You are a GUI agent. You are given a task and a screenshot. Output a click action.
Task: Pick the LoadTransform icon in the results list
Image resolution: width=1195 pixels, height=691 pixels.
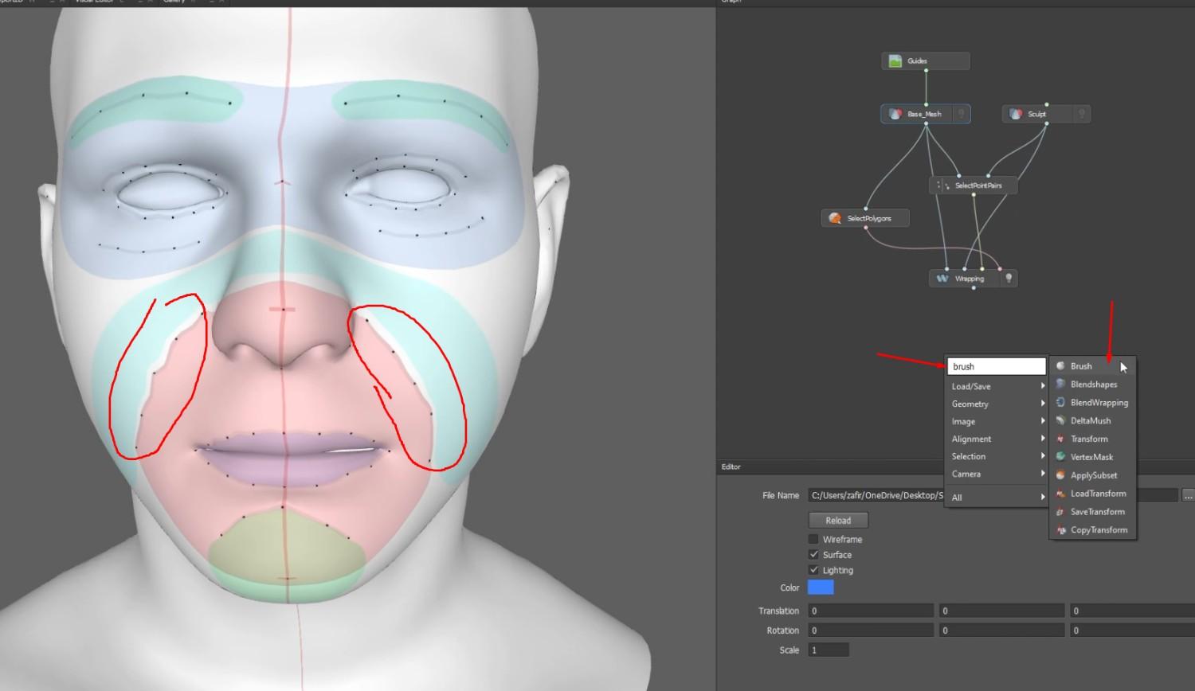1060,494
